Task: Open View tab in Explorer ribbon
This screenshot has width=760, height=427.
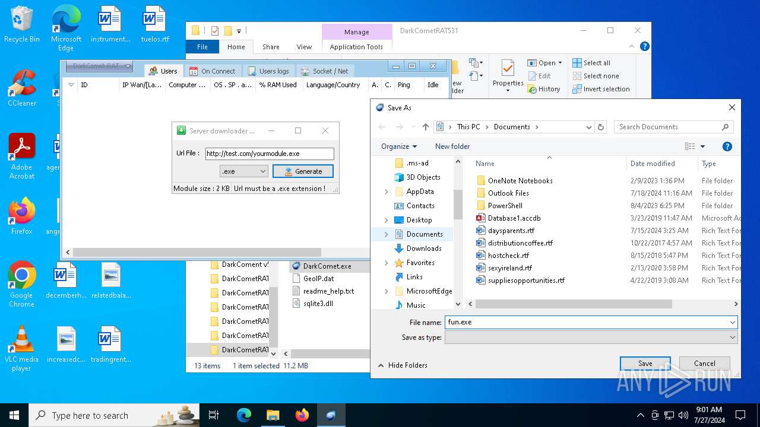Action: pyautogui.click(x=304, y=47)
